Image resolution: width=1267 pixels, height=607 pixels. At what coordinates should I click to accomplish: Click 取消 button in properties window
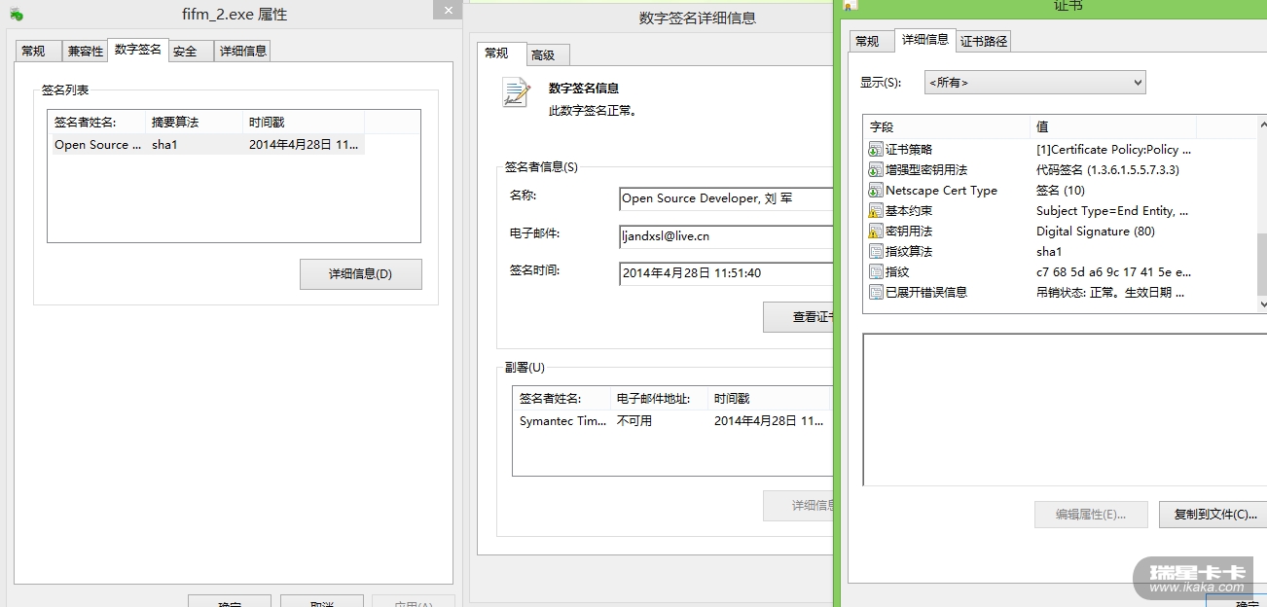[x=322, y=601]
